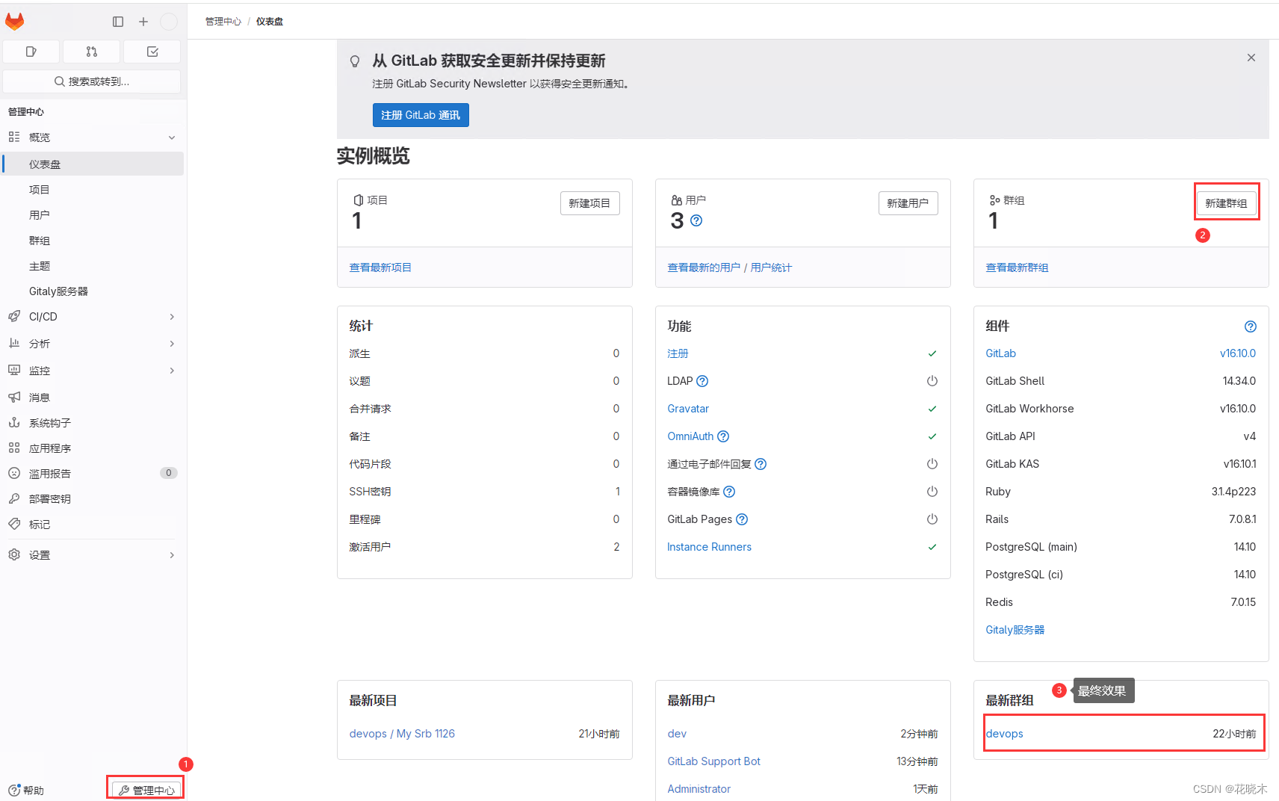Viewport: 1279px width, 801px height.
Task: Expand the 设置 sidebar section
Action: click(93, 555)
